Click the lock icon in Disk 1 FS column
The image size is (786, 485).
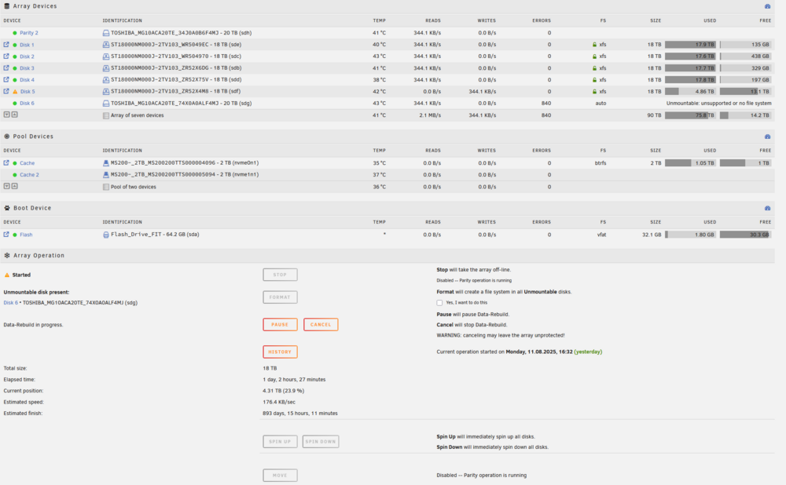(x=594, y=45)
